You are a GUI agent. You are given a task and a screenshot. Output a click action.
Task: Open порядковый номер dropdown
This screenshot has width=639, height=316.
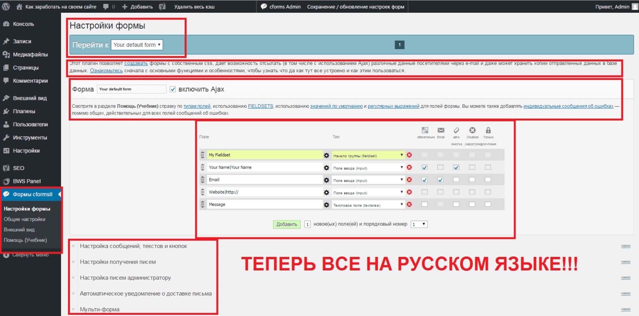click(x=419, y=225)
